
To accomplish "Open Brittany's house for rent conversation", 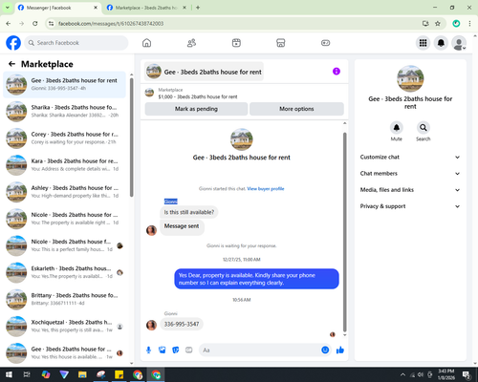I will click(x=64, y=299).
